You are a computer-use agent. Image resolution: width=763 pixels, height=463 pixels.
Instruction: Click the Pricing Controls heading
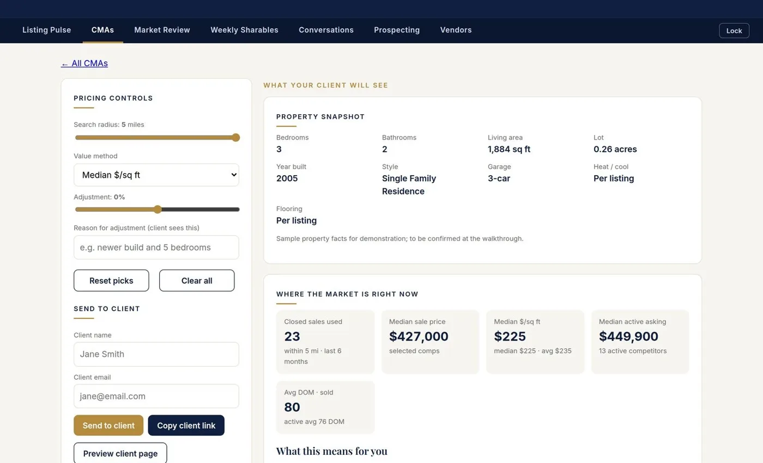[113, 98]
